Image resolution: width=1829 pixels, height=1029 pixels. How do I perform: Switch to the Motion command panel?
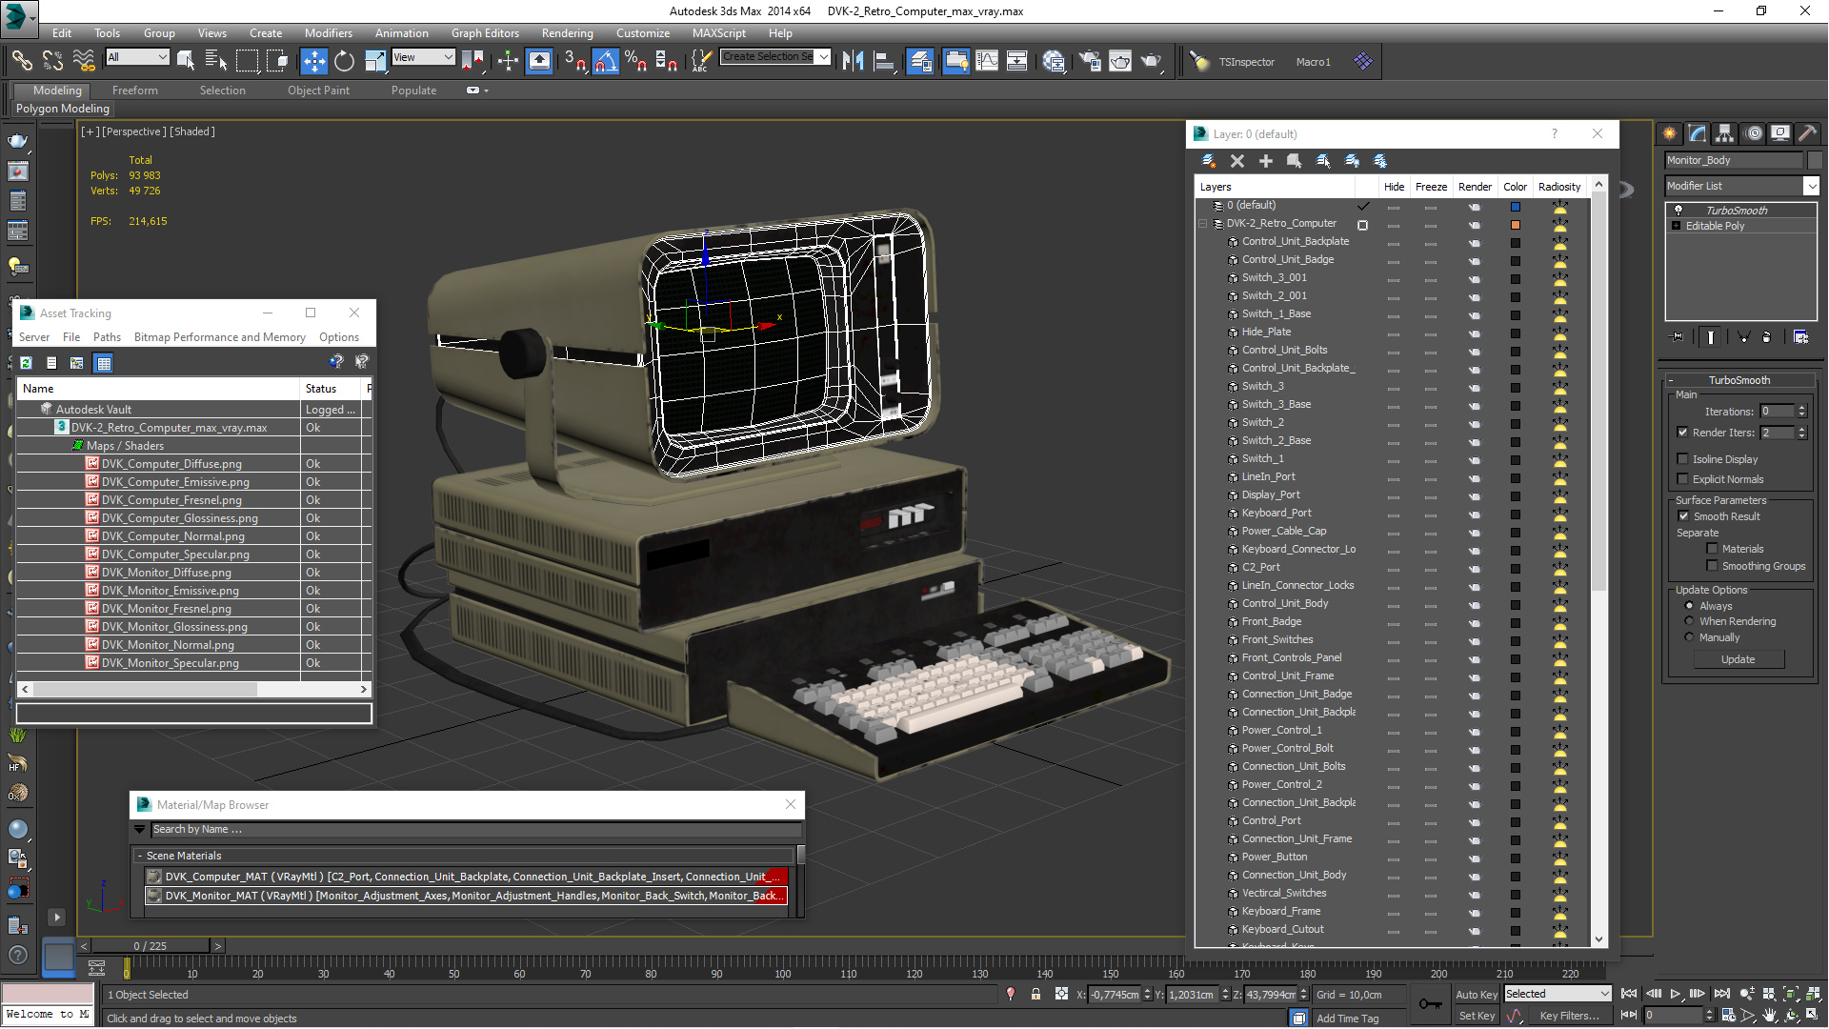[1753, 133]
